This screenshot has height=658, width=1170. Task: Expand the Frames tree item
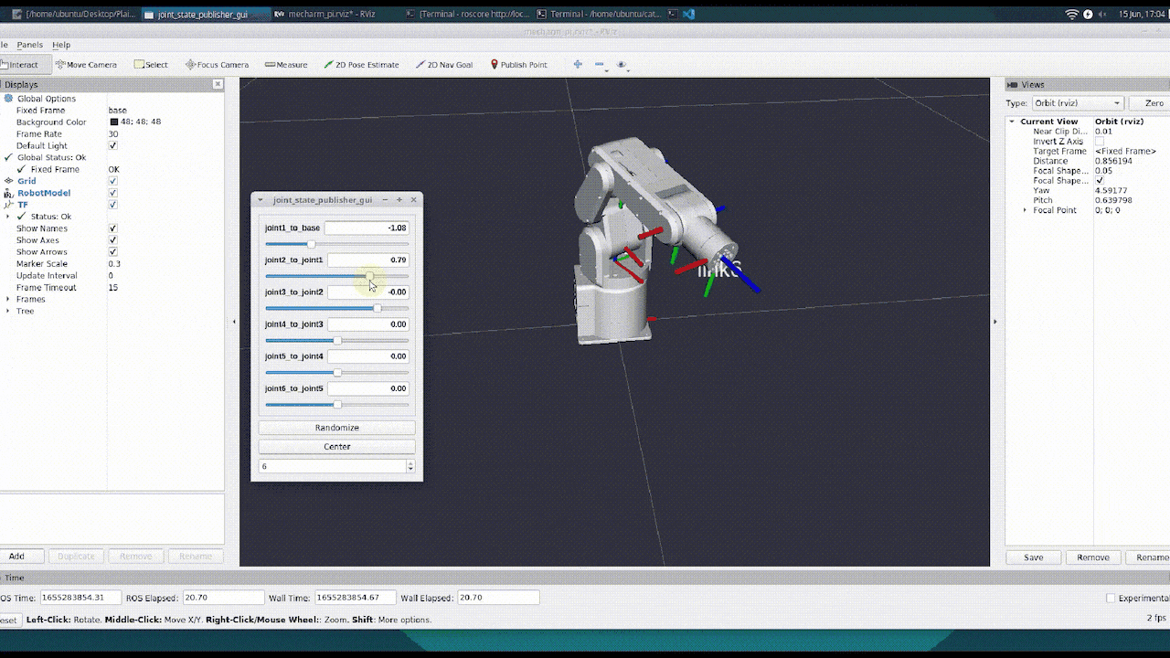(x=8, y=300)
